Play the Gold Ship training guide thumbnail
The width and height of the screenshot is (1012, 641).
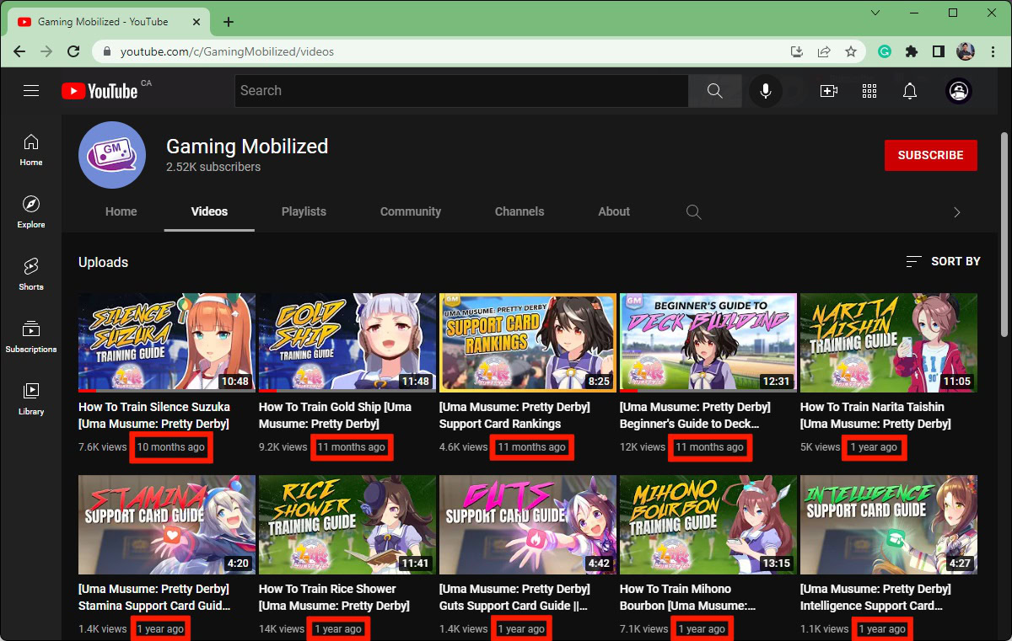coord(347,343)
